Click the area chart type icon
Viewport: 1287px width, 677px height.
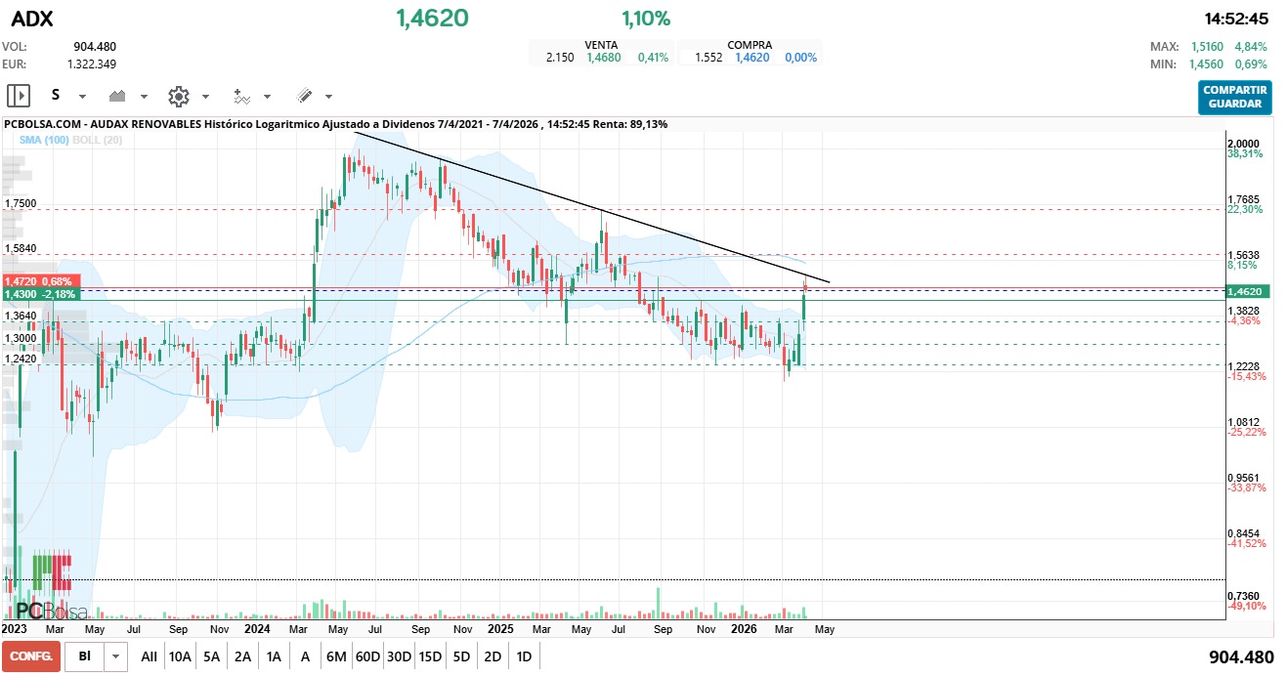click(x=119, y=96)
